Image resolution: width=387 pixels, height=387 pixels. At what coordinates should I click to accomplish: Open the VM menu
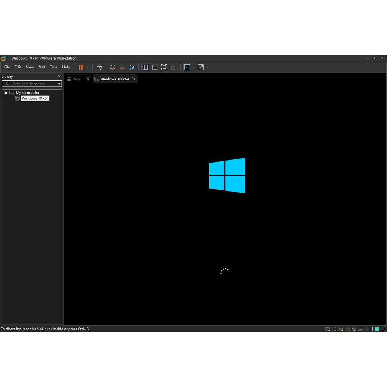coord(42,67)
